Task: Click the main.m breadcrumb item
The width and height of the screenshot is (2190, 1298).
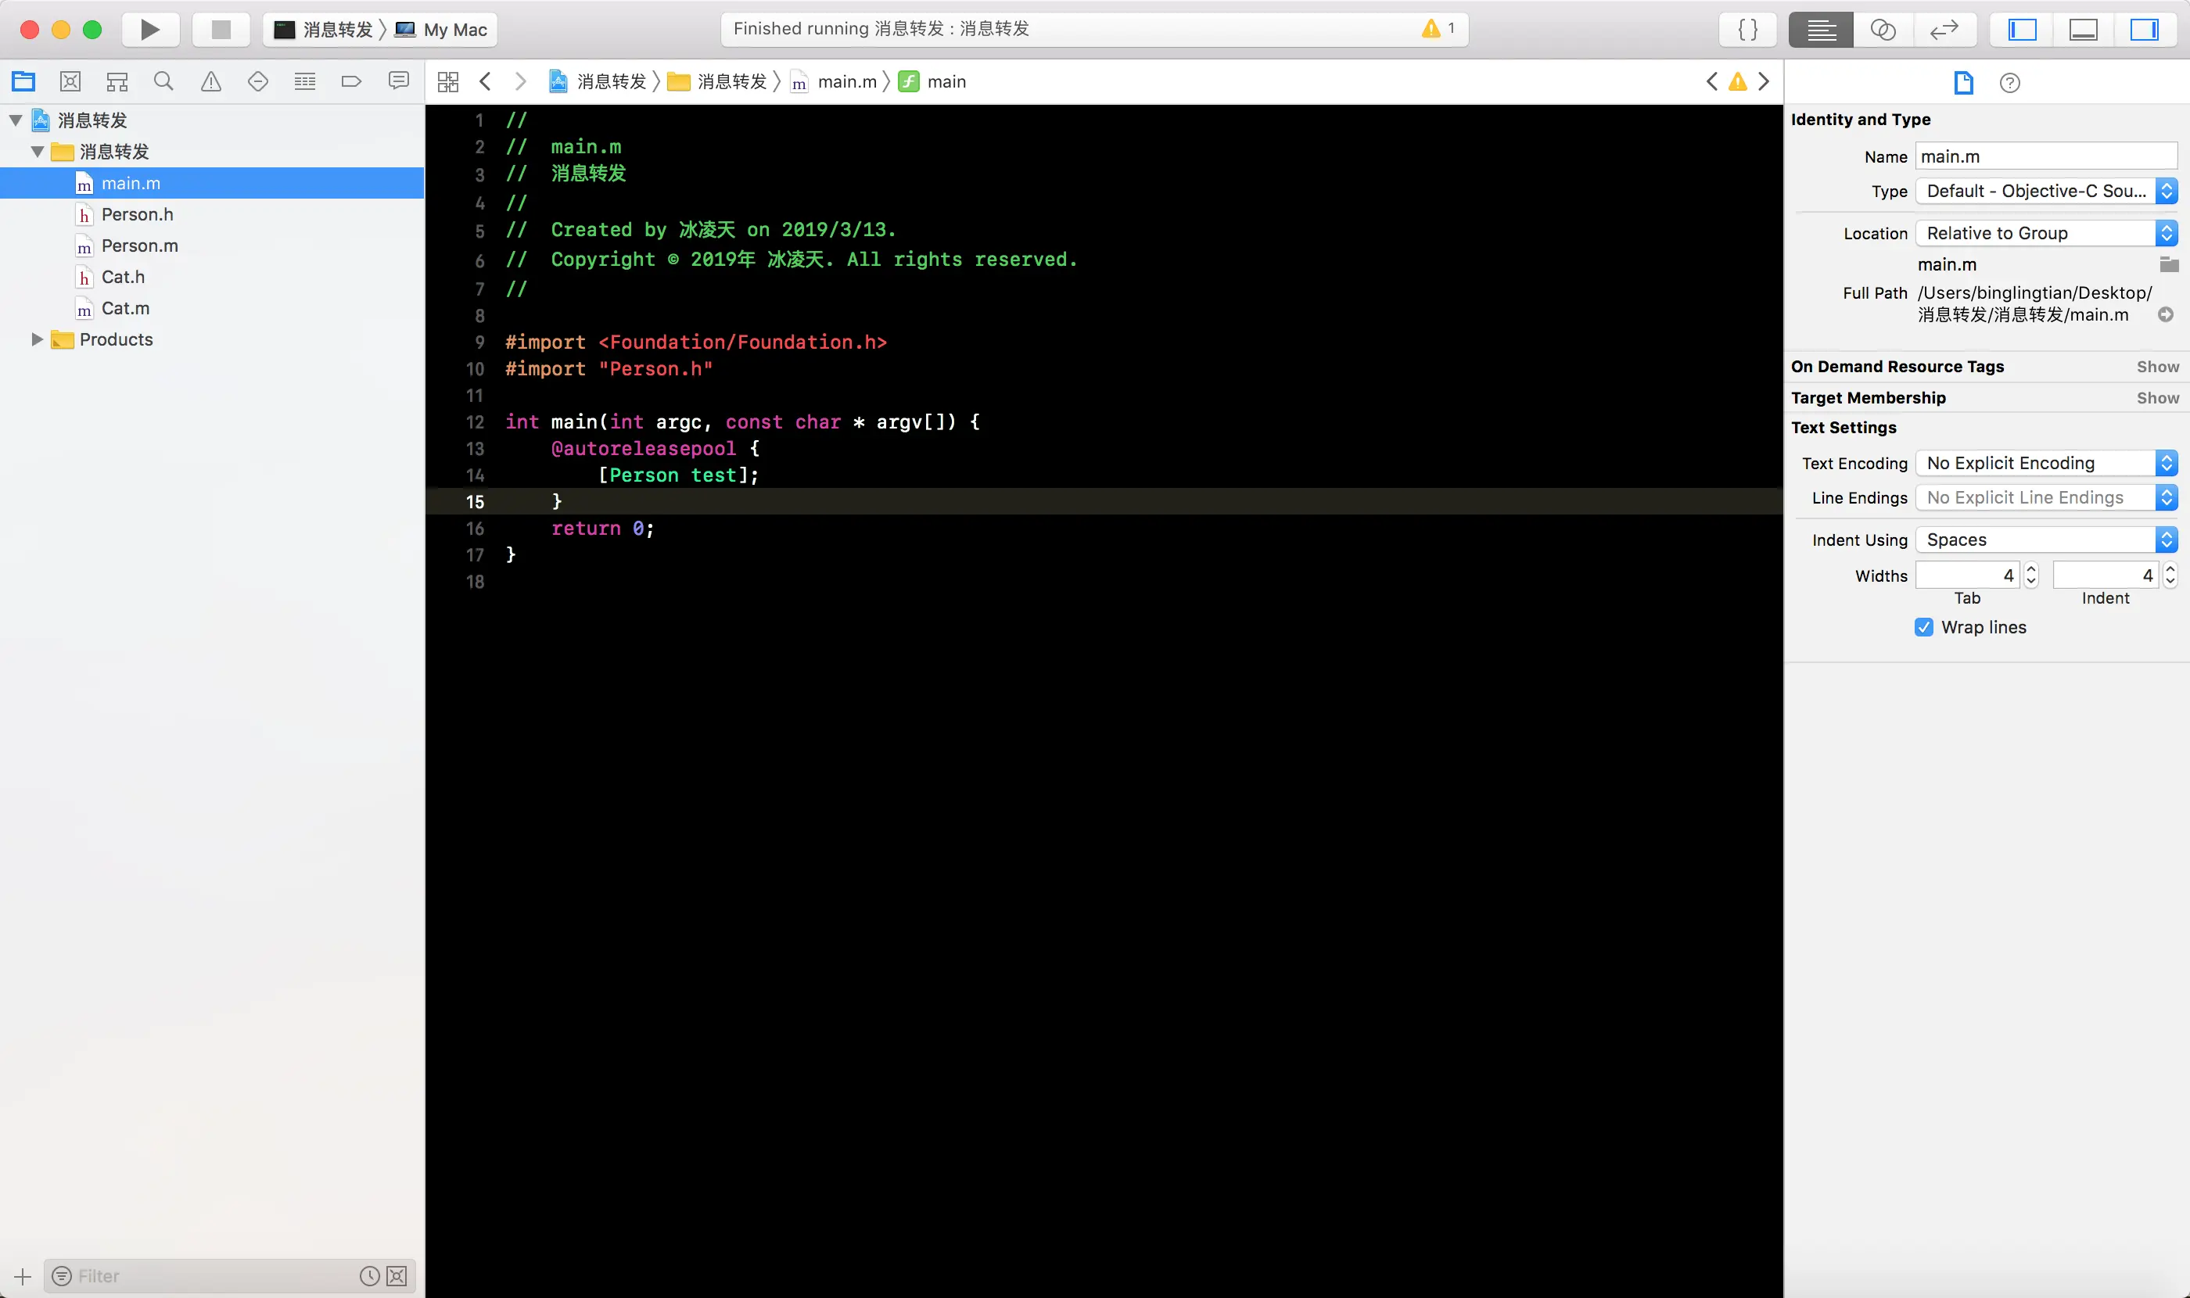Action: [x=845, y=82]
